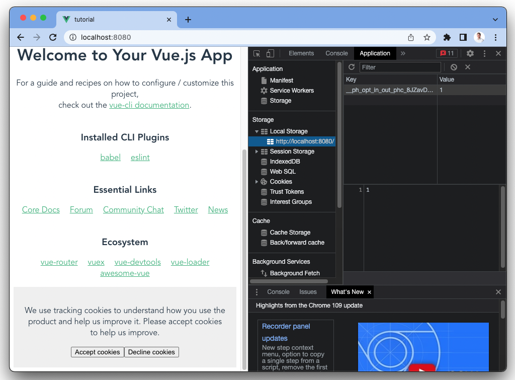515x380 pixels.
Task: Open the vue-cli documentation link
Action: (149, 105)
